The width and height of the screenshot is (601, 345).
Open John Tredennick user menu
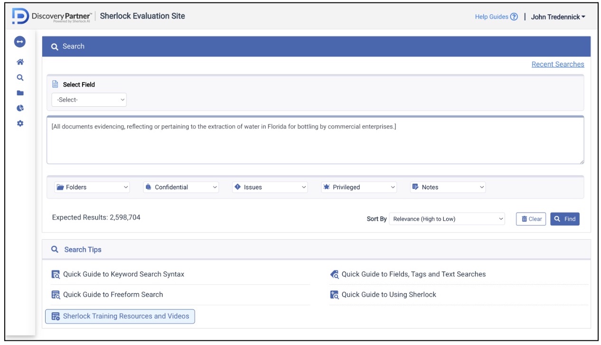[x=558, y=17]
